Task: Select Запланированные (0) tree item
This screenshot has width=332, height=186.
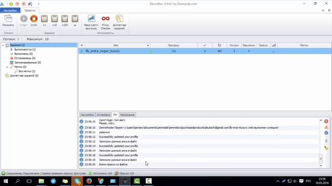Action: (27, 63)
